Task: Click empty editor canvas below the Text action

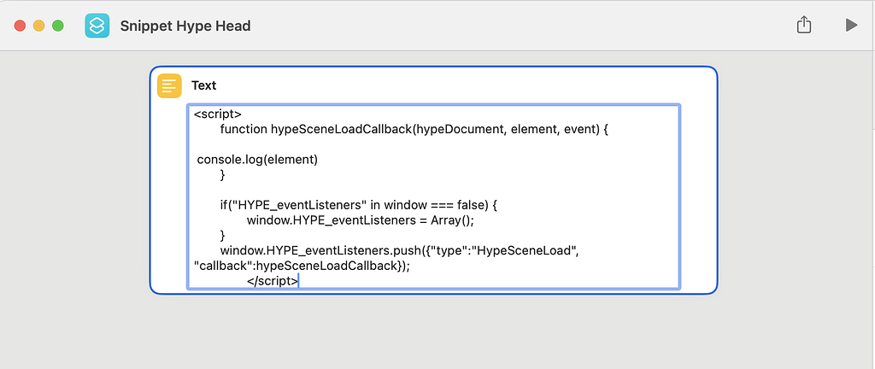Action: (427, 333)
